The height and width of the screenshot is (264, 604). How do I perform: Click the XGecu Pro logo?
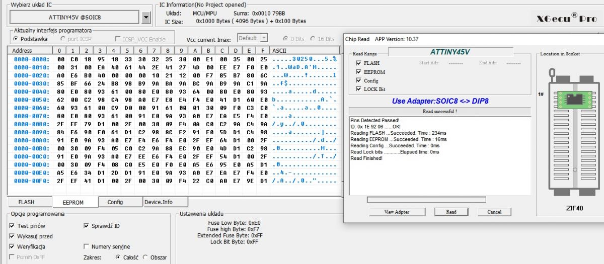566,18
